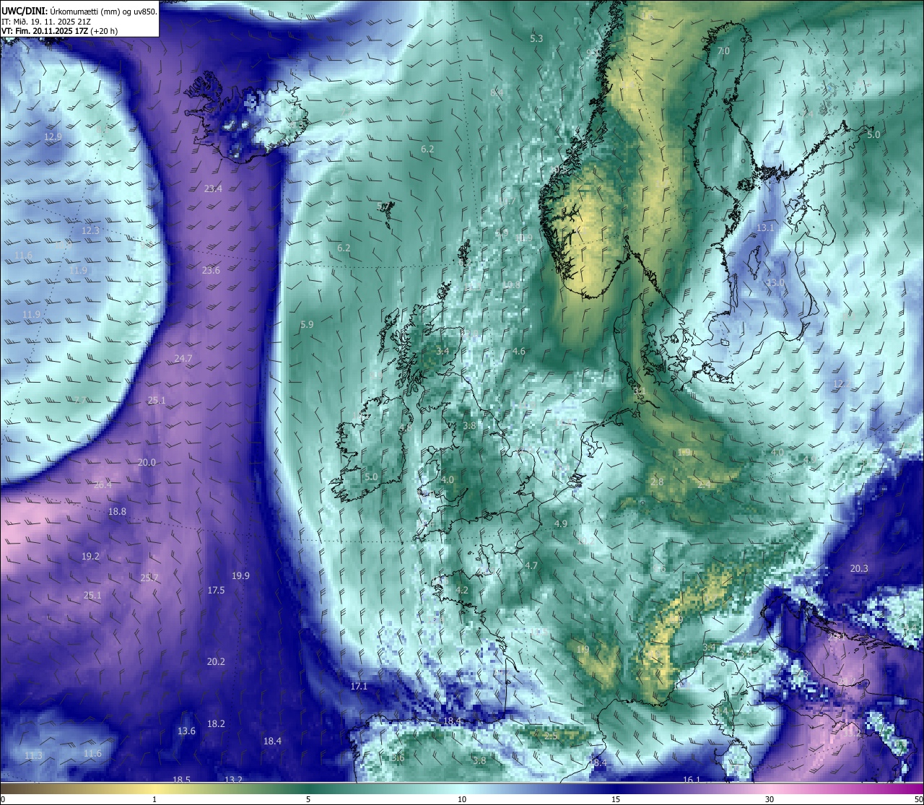
Task: Click the 19.9 map value
Action: [x=240, y=575]
